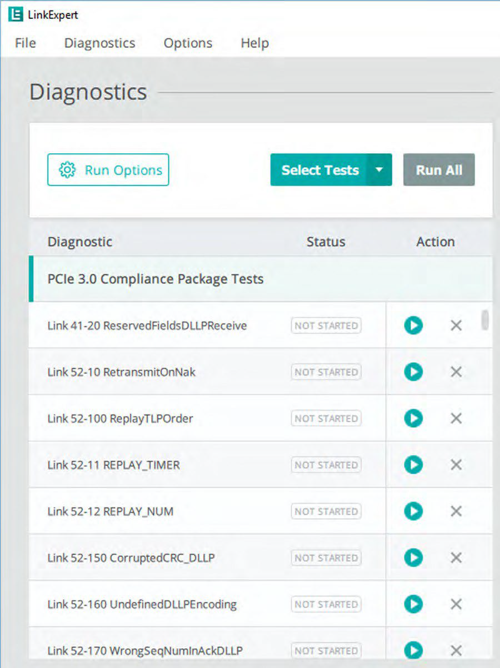Click the LinkExpert app logo icon

coord(16,14)
